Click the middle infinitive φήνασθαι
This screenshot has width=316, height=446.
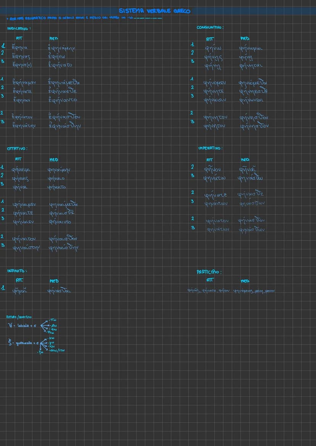point(59,291)
